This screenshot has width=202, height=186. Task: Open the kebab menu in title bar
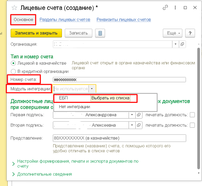point(175,7)
